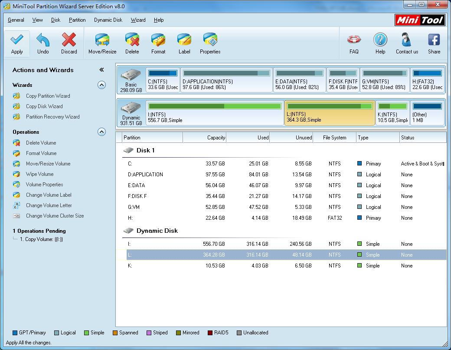Select the H: FAT32 partition row
The image size is (451, 350).
(286, 218)
